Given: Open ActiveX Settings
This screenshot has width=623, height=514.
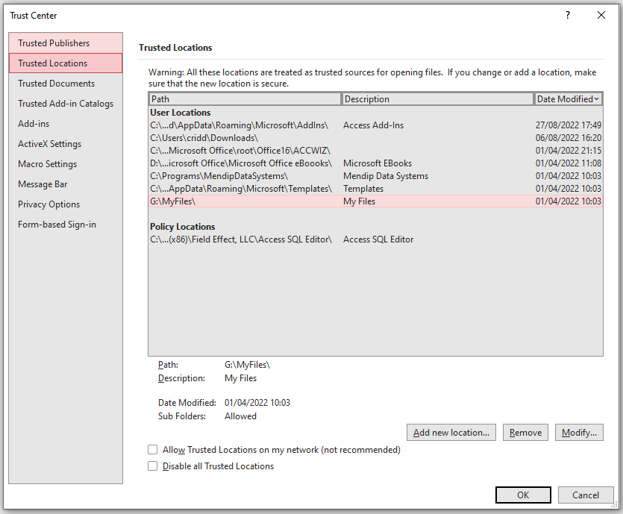Looking at the screenshot, I should click(66, 144).
